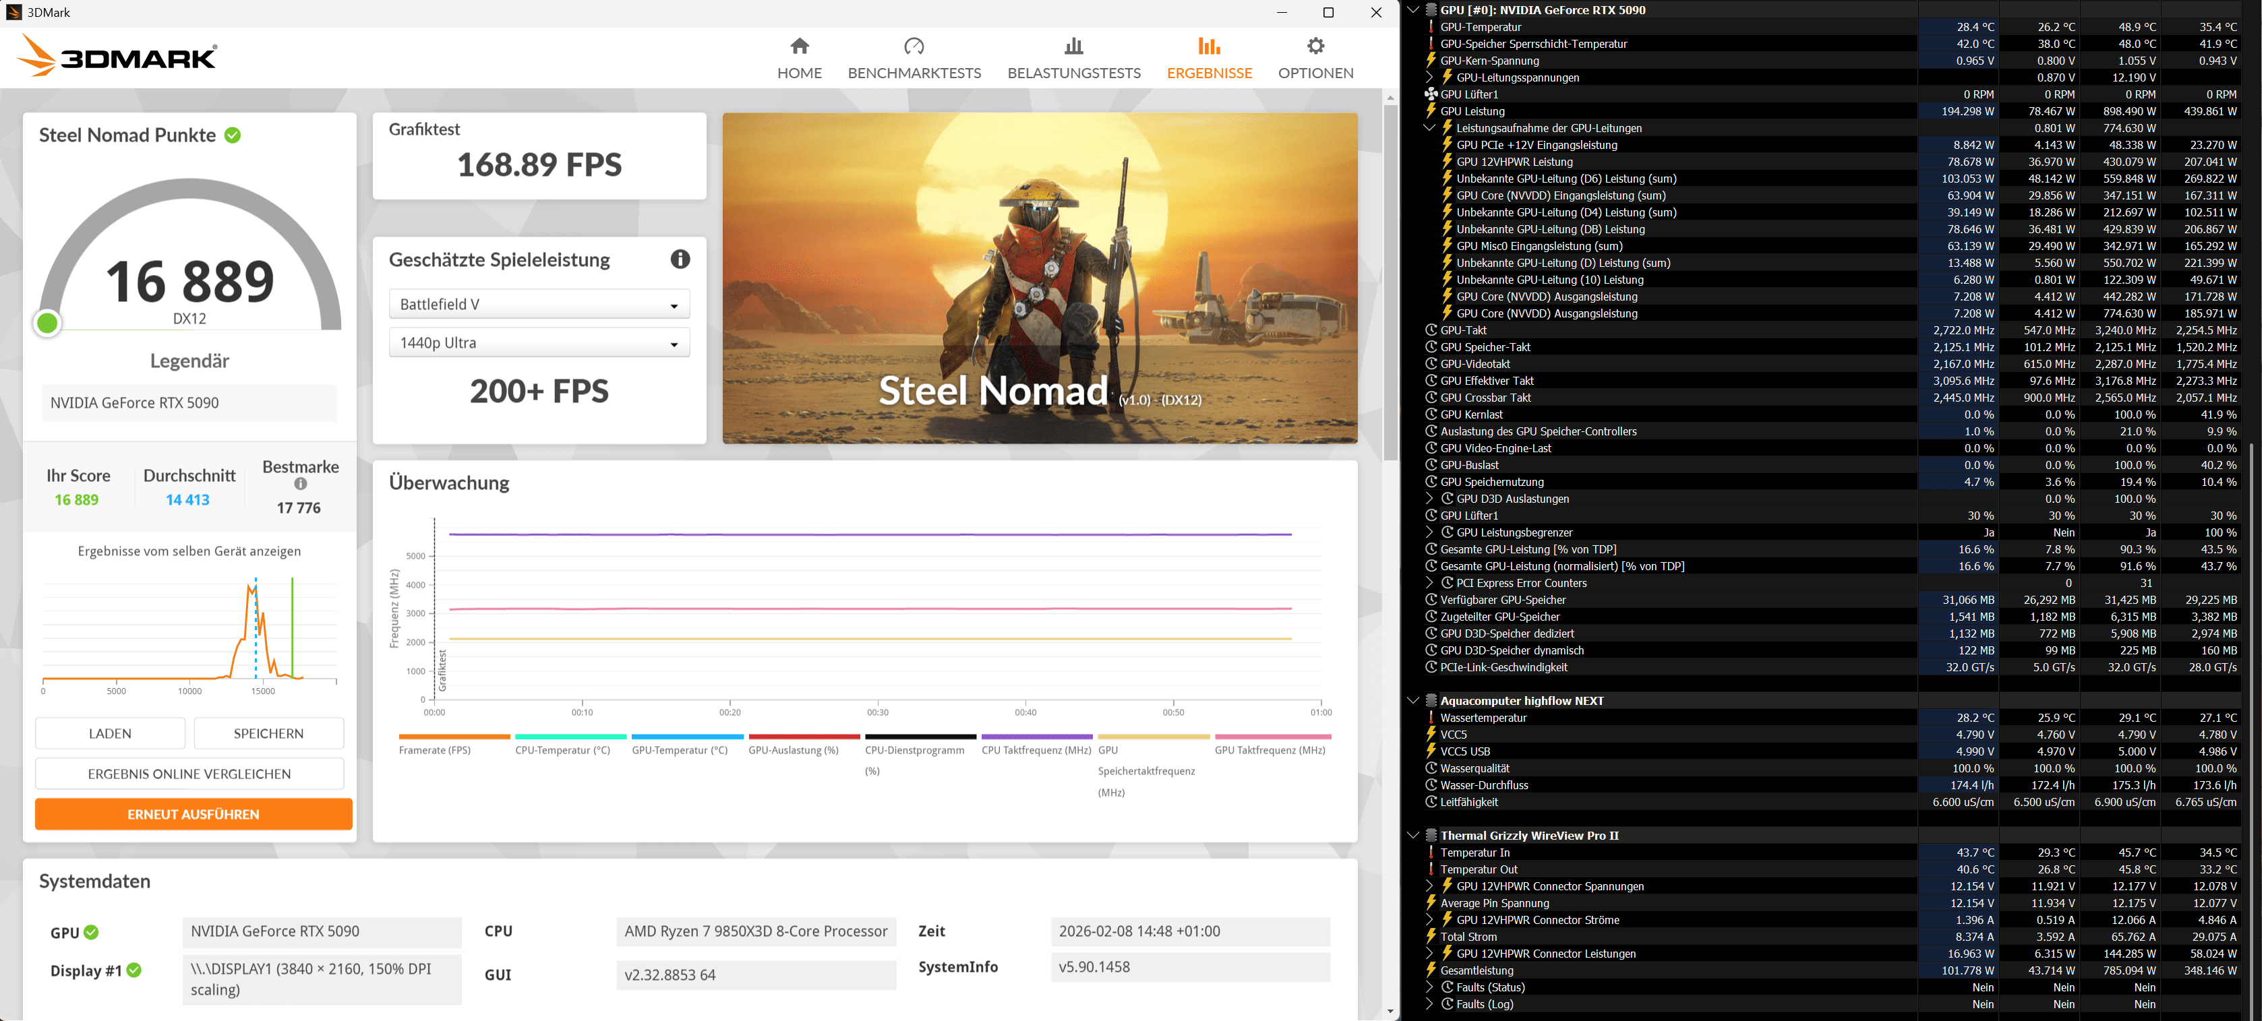Toggle the Framerate (FPS) legend entry
The width and height of the screenshot is (2262, 1021).
coord(435,749)
